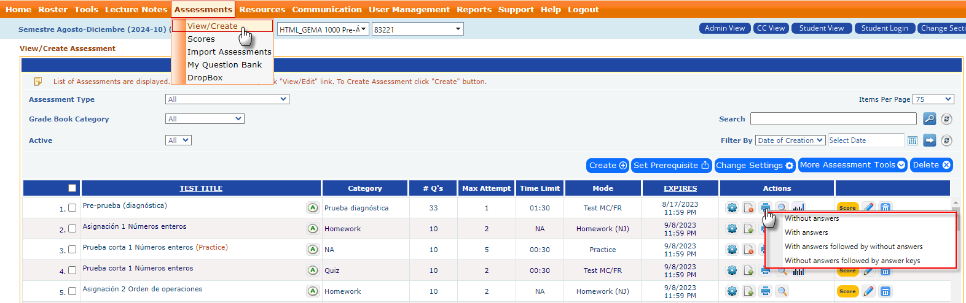966x303 pixels.
Task: Expand the Assessment Type dropdown
Action: (227, 99)
